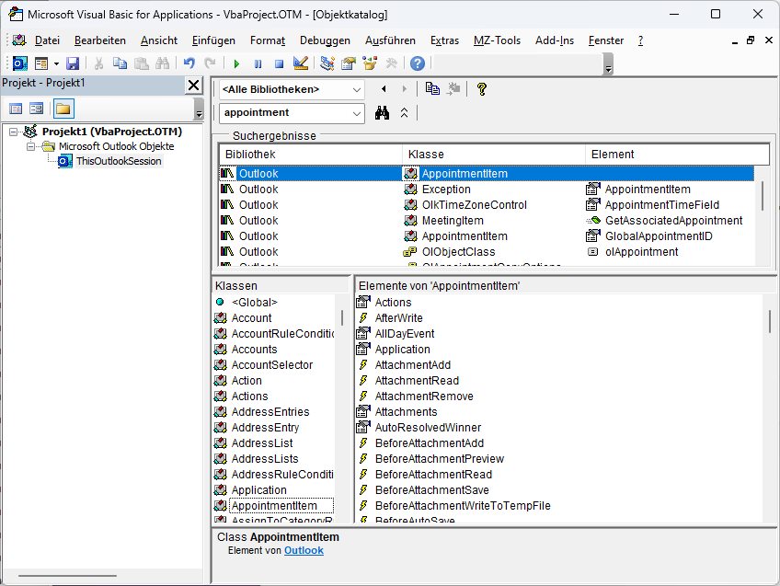Viewport: 780px width, 586px height.
Task: Click the search results vertical scrollbar
Action: (762, 195)
